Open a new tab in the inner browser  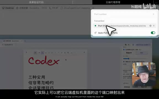pyautogui.click(x=25, y=41)
